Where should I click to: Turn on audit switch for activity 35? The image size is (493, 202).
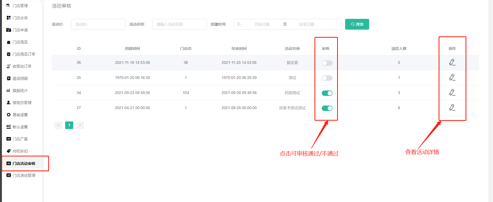(327, 78)
